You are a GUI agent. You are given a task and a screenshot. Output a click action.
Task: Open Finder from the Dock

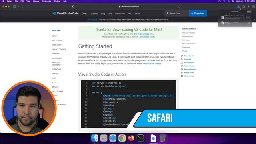pyautogui.click(x=95, y=138)
